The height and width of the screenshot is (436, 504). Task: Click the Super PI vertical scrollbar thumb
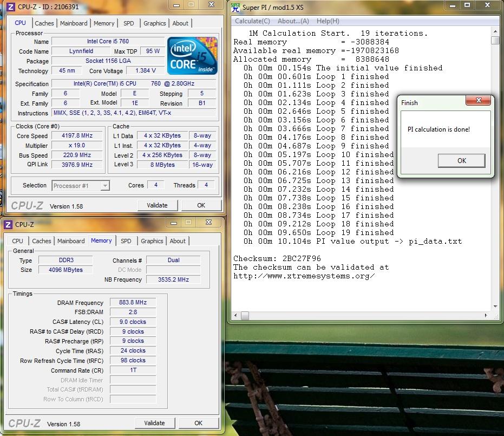click(495, 41)
